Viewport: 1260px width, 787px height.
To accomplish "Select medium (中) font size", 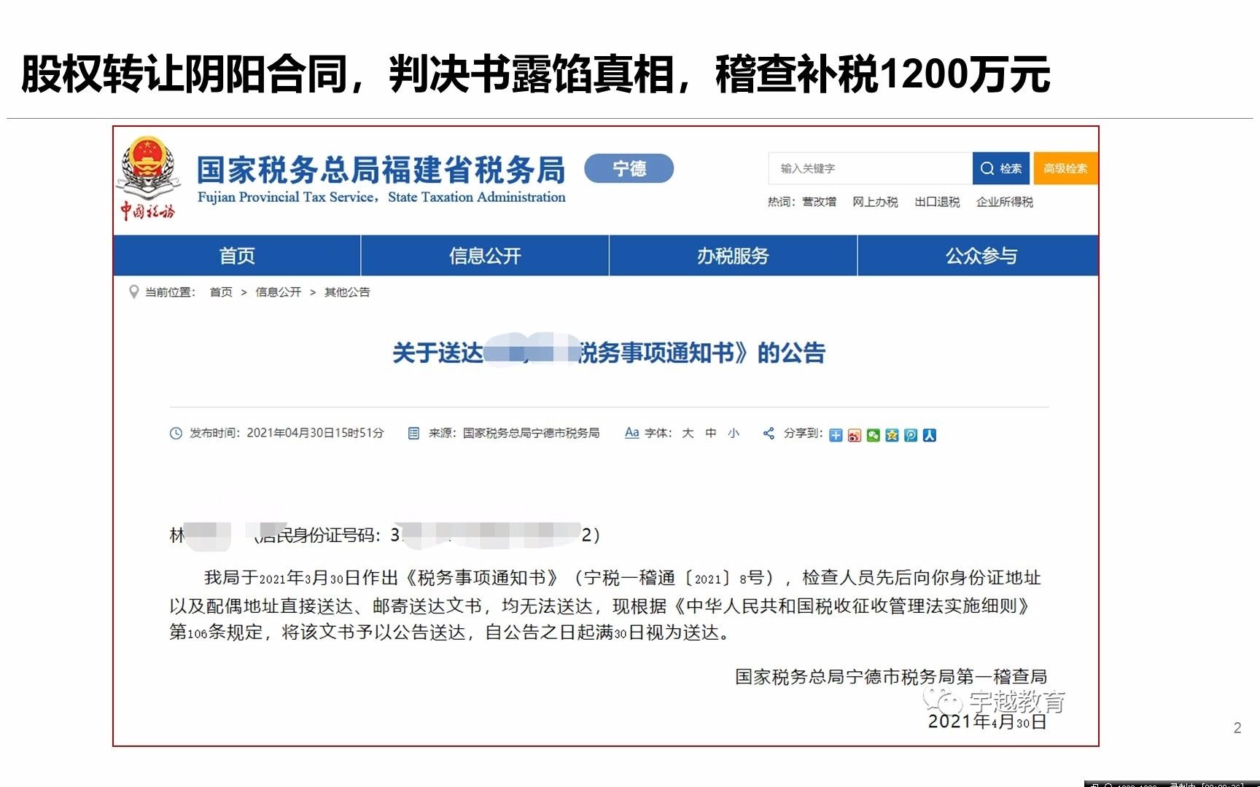I will tap(709, 433).
